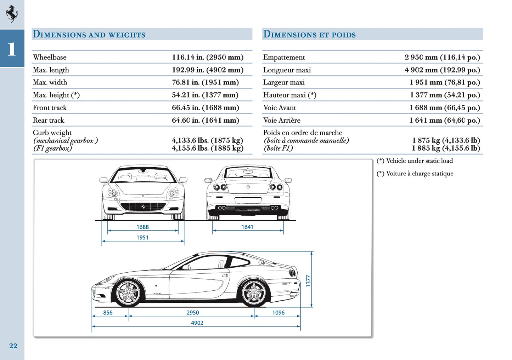This screenshot has height=360, width=512.
Task: Click the rear view car diagram
Action: (x=248, y=191)
